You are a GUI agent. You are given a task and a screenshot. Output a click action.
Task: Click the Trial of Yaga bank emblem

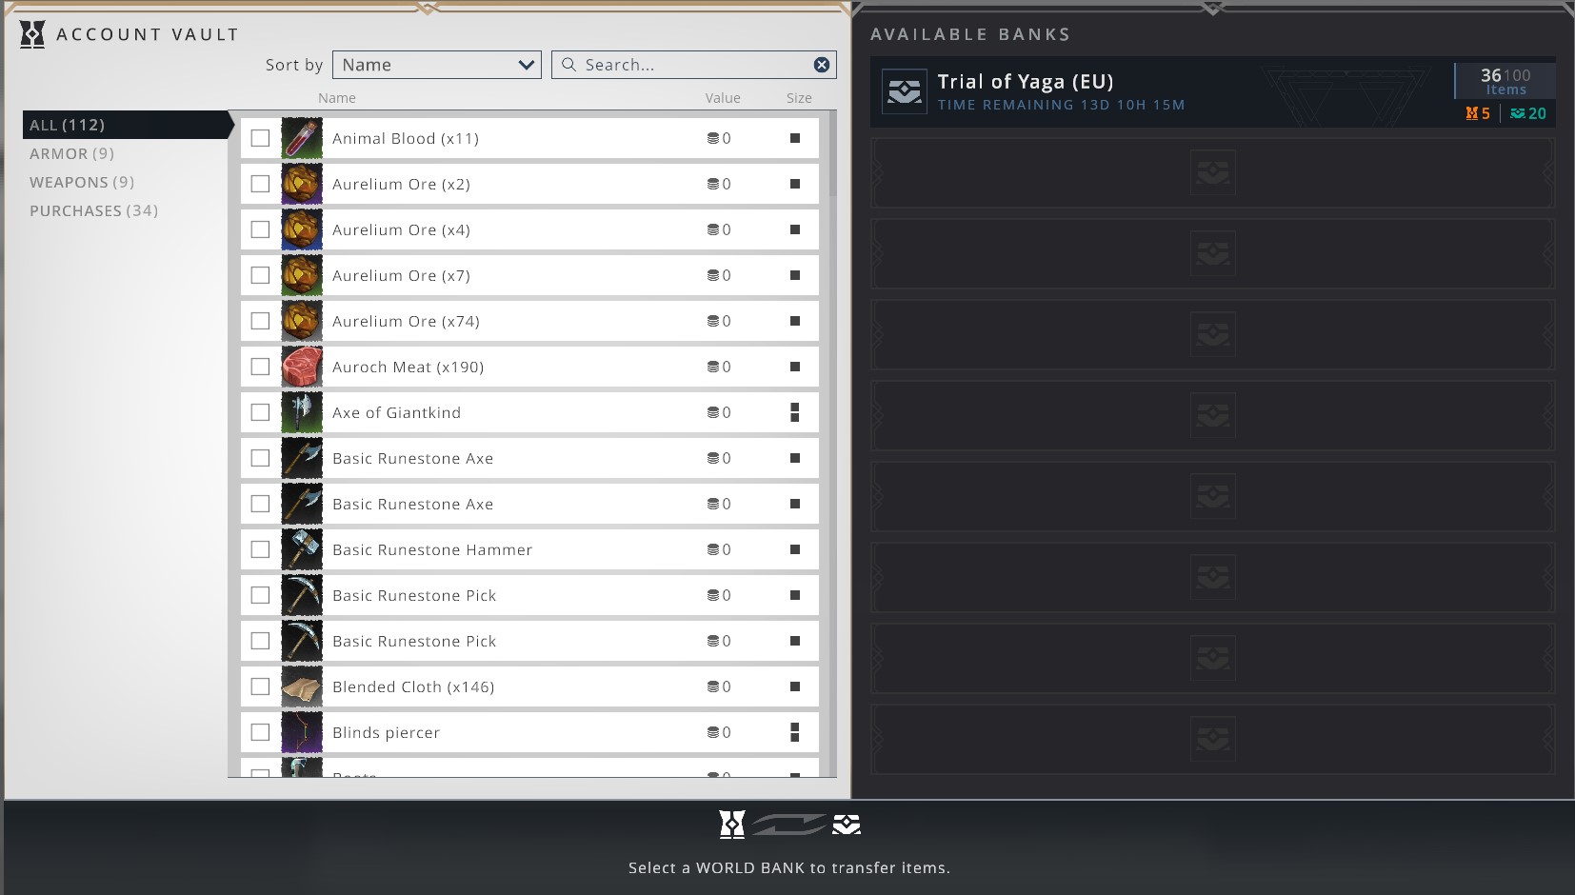[904, 92]
